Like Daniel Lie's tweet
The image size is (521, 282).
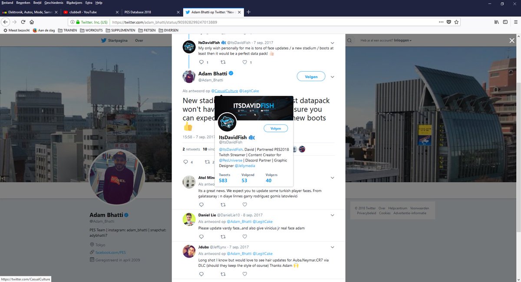pos(244,236)
